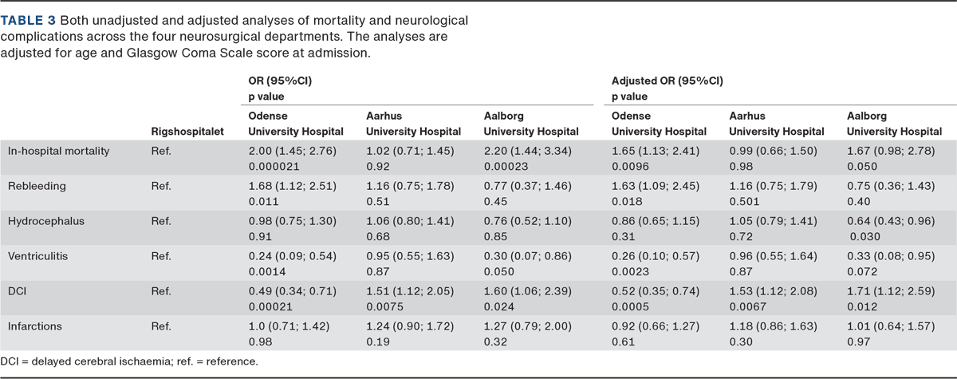The height and width of the screenshot is (379, 957).
Task: Click the p value 0.0096
Action: point(630,164)
